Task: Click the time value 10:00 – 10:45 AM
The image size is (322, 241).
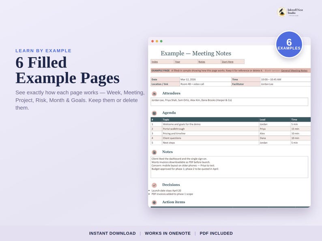Action: [x=271, y=79]
